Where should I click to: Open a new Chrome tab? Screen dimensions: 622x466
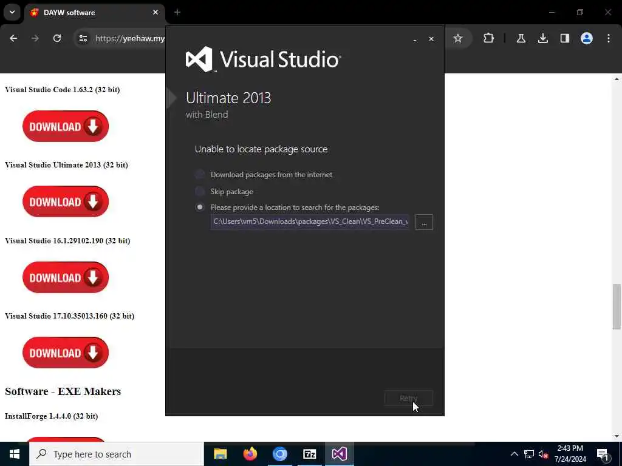[177, 12]
